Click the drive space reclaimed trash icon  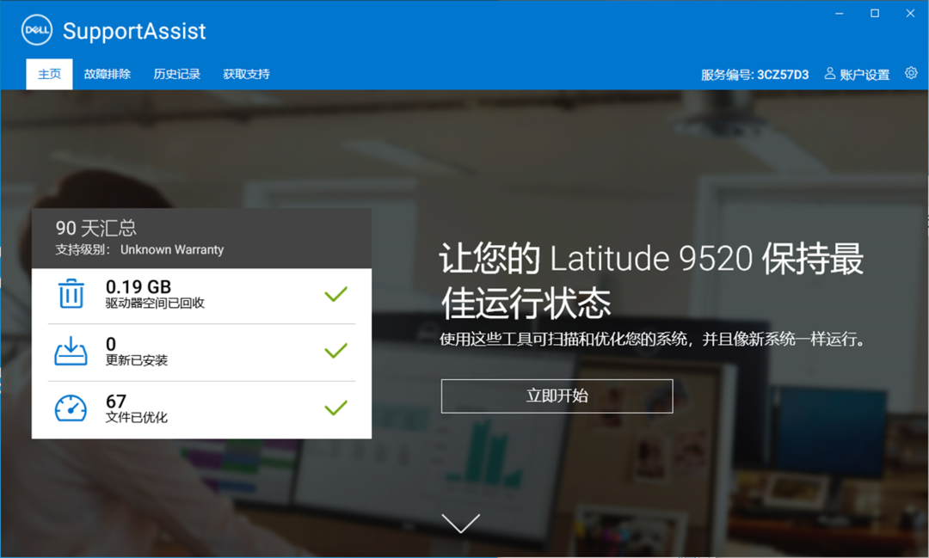74,292
